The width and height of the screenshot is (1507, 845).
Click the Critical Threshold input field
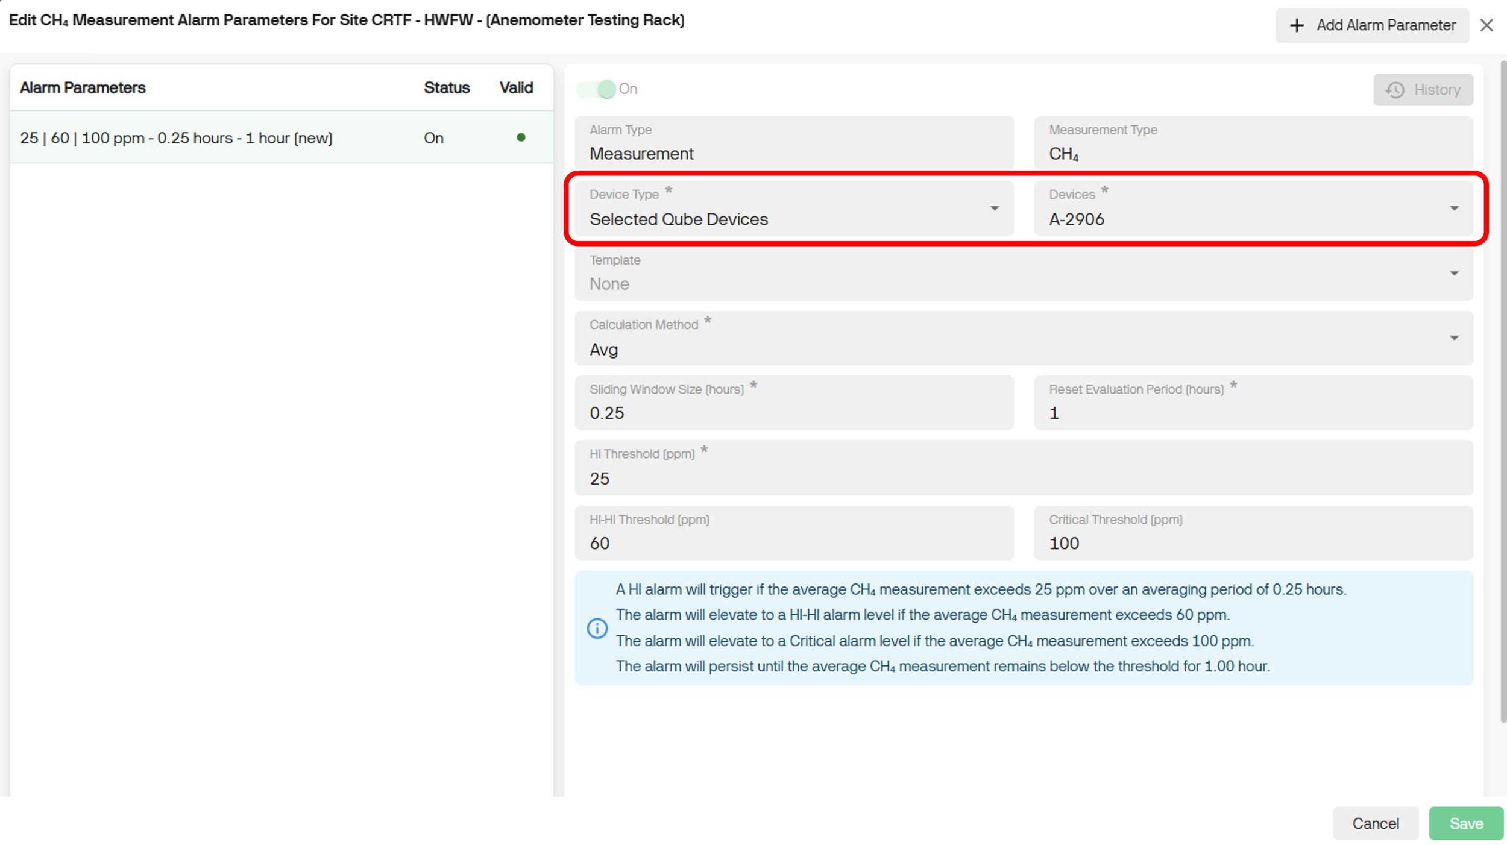(1253, 543)
